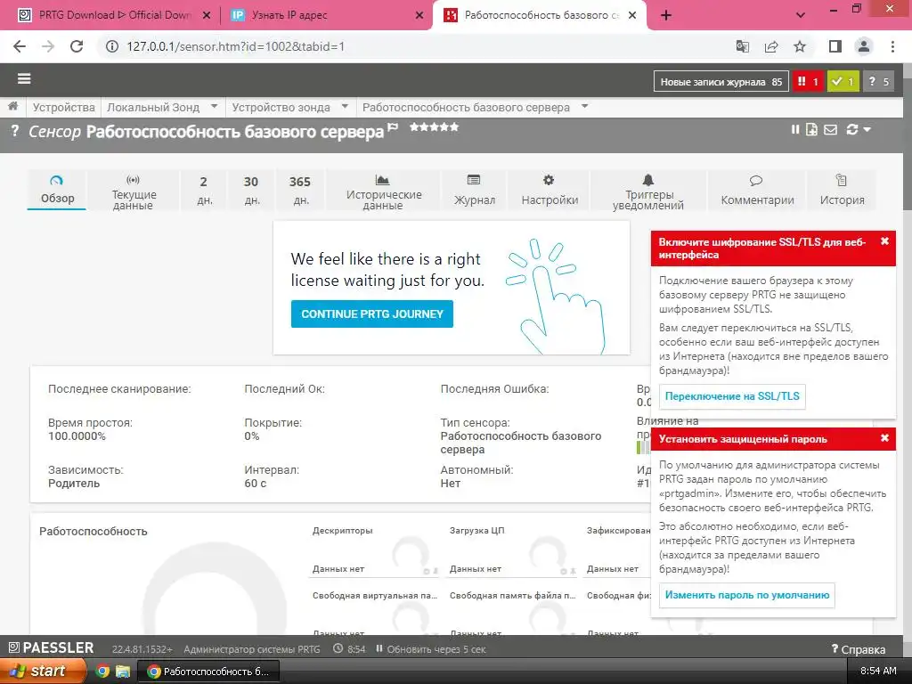This screenshot has width=912, height=684.
Task: Click the CONTINUE PRTG JOURNEY button
Action: [x=371, y=313]
